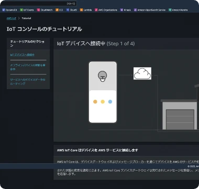Focus the search field showing the Alt+S hint

pyautogui.click(x=38, y=4)
